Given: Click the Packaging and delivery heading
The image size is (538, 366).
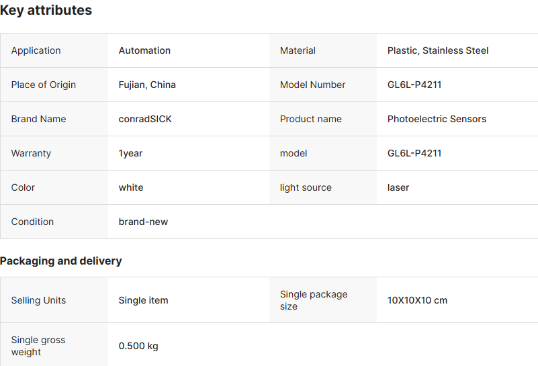Looking at the screenshot, I should point(61,261).
